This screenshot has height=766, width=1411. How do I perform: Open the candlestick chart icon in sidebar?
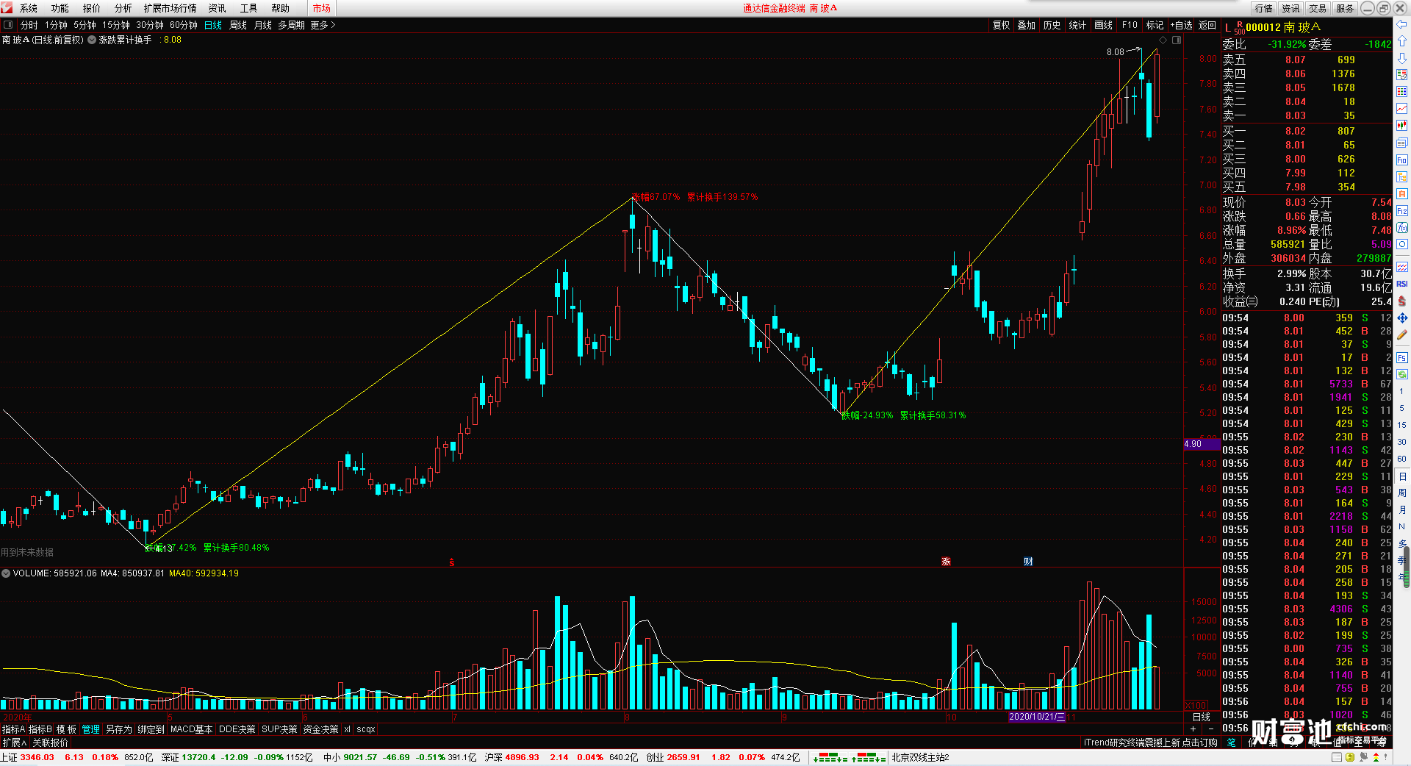point(1402,126)
